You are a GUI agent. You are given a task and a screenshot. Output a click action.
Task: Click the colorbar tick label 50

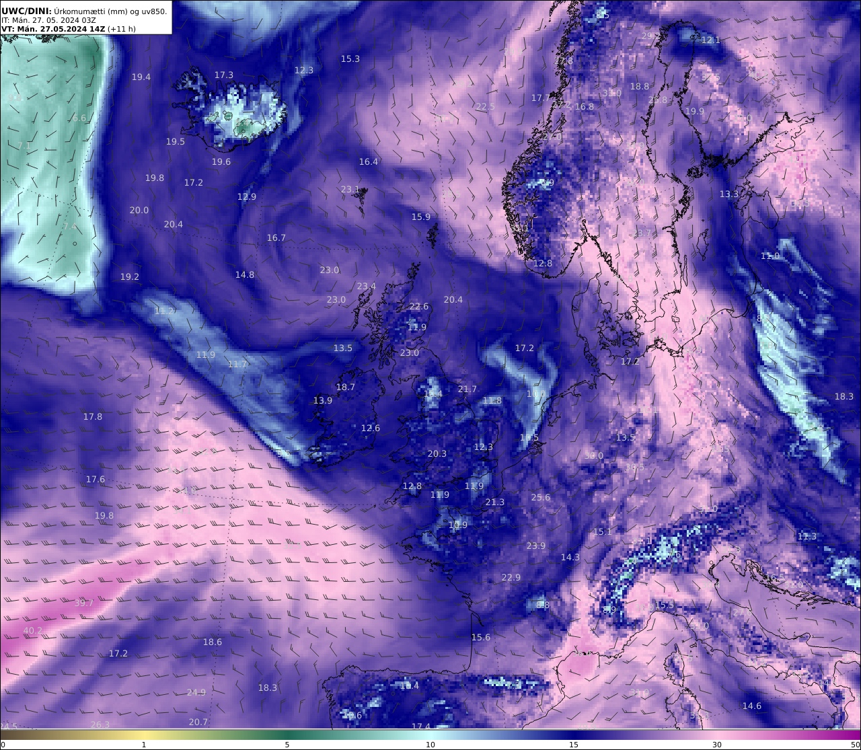coord(855,745)
